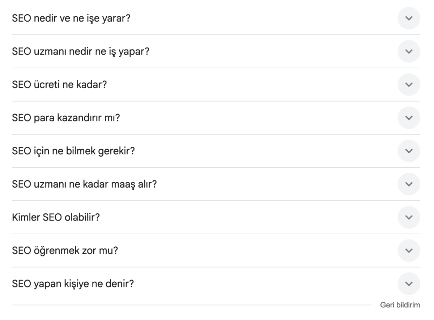The width and height of the screenshot is (434, 320).
Task: Select question text 'SEO nedir ve ne işe yarar?'
Action: coord(71,18)
